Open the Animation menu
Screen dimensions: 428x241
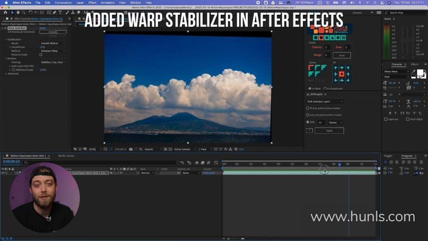tap(107, 3)
